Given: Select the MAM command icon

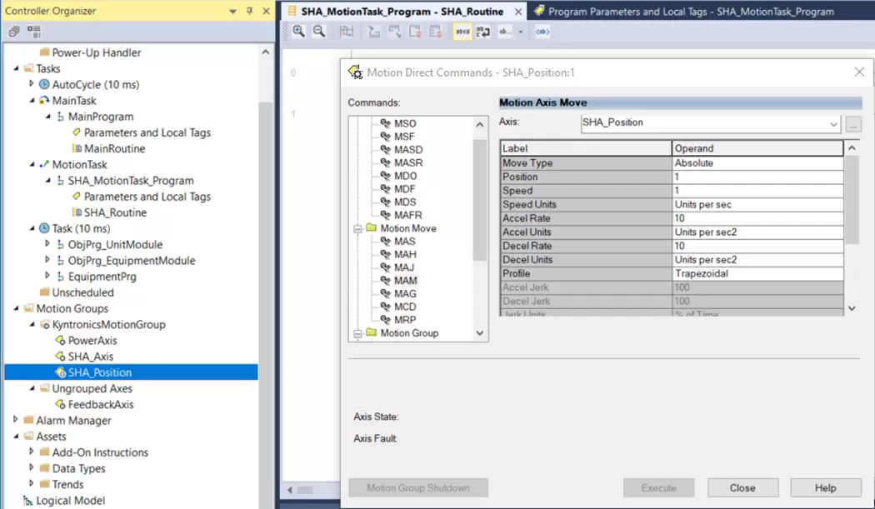Looking at the screenshot, I should [385, 280].
